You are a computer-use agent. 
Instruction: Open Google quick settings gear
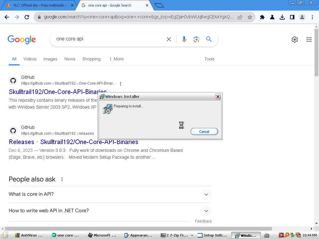295,40
